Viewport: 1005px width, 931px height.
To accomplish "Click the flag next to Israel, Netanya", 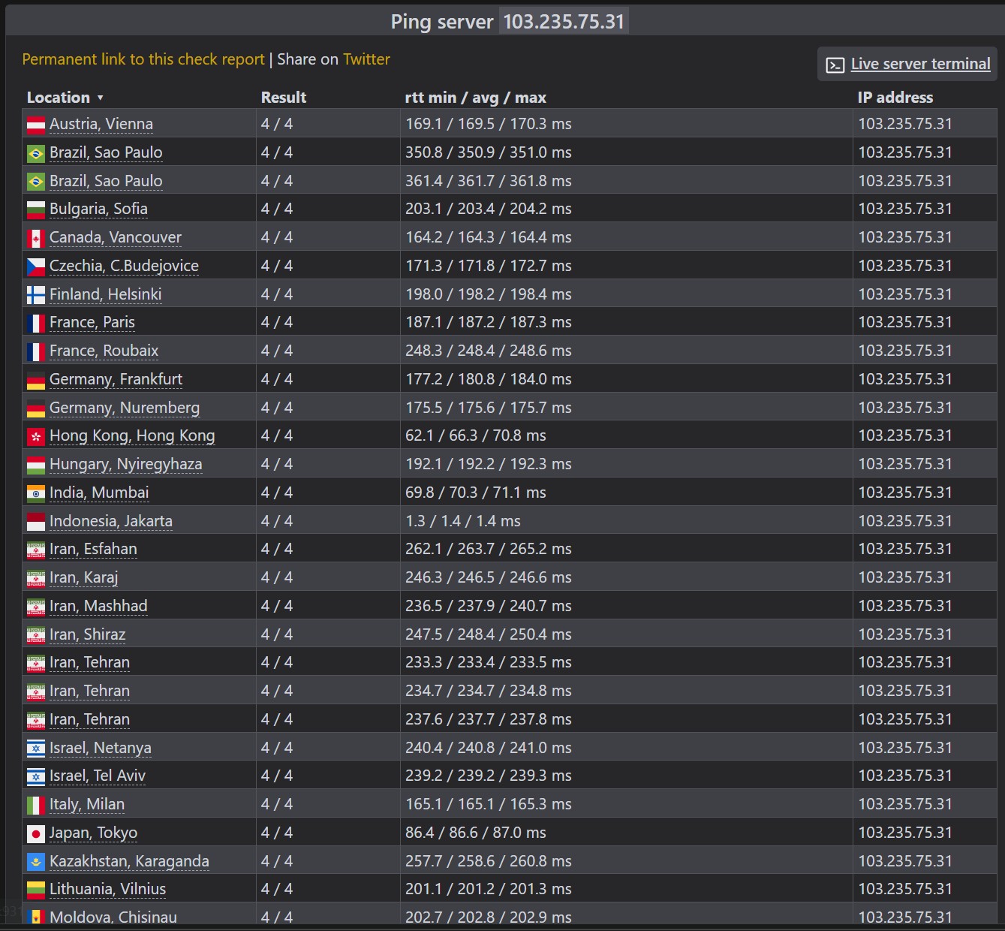I will 36,749.
